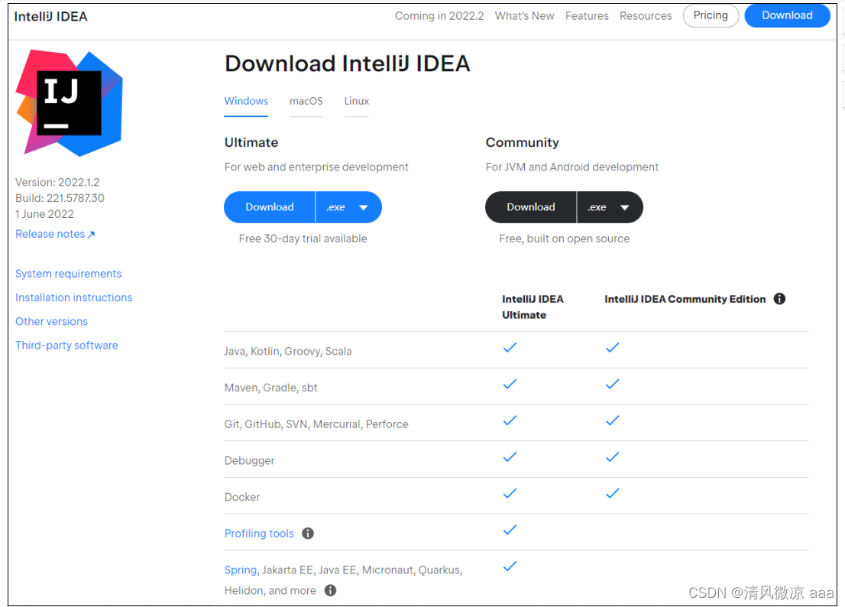Click Community checkmark in Java, Kotlin row
845x607 pixels.
coord(612,348)
